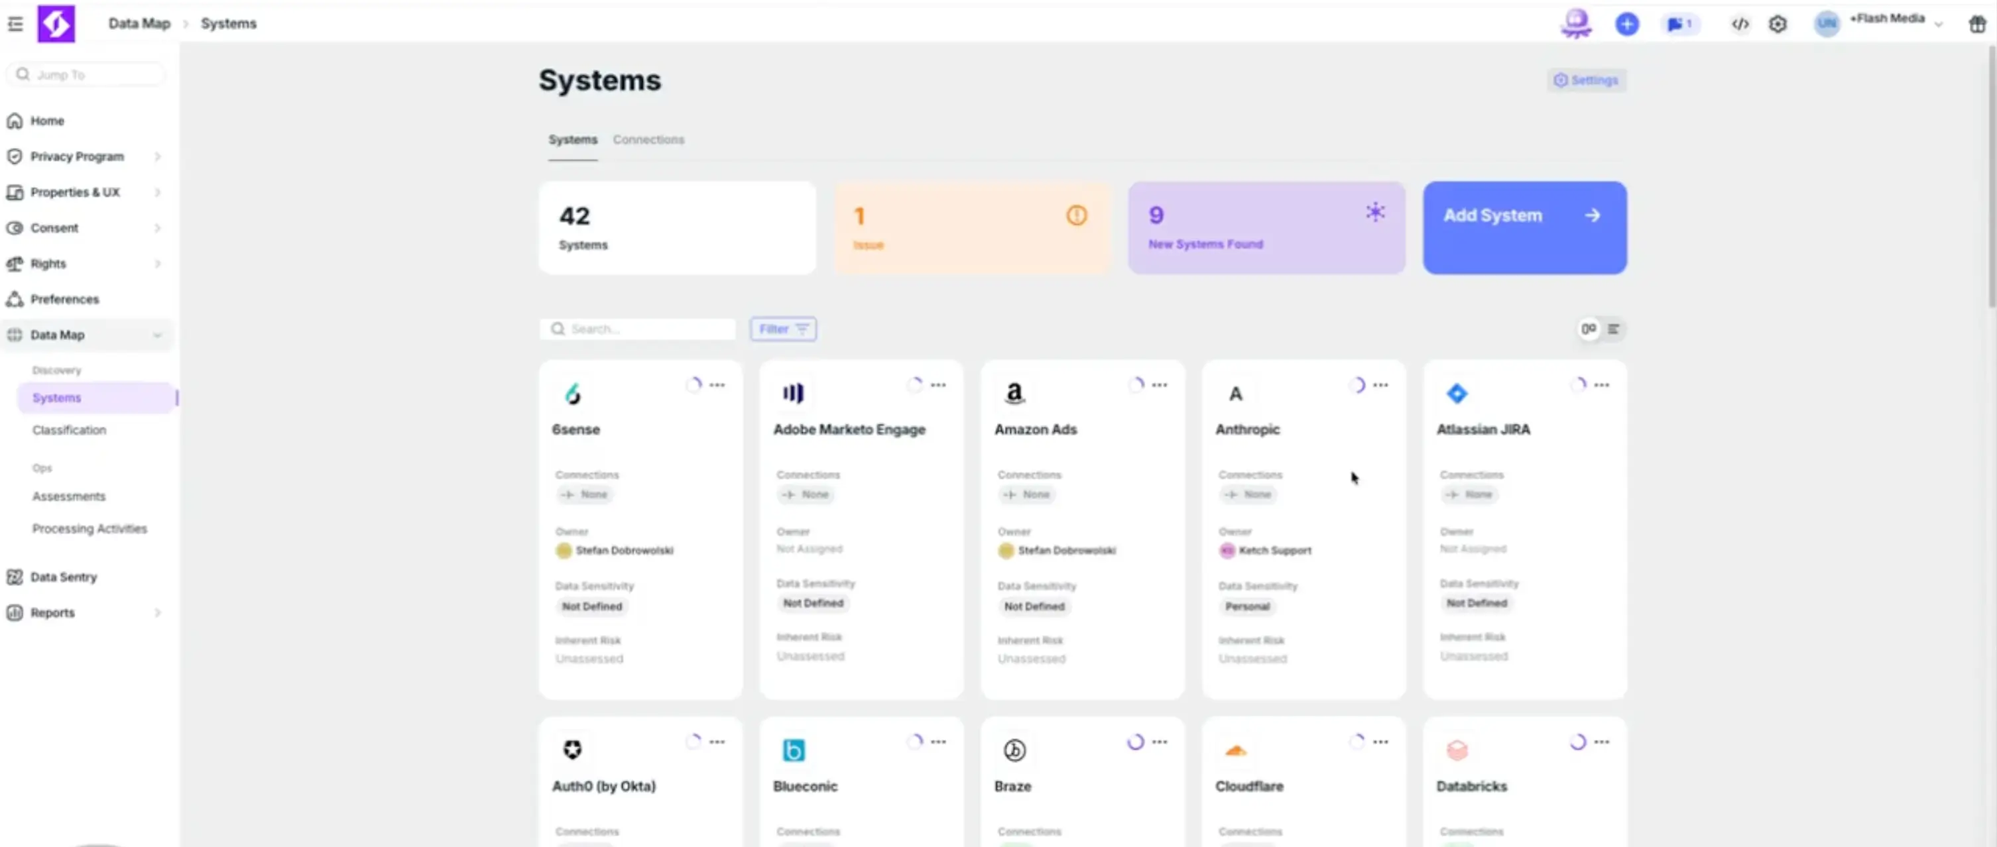Click the Personal sensitivity tag

1246,606
